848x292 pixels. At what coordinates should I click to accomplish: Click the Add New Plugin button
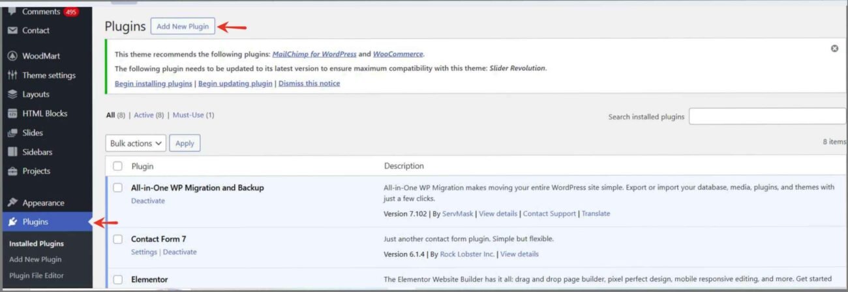coord(183,27)
